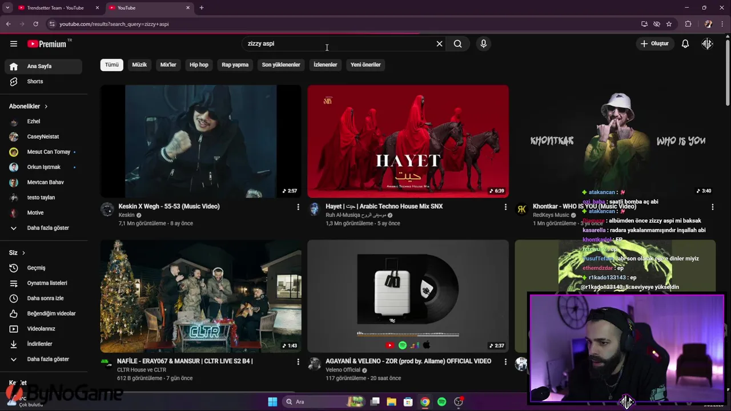731x411 pixels.
Task: Open the Orkun Işıtmak channel
Action: [x=43, y=167]
